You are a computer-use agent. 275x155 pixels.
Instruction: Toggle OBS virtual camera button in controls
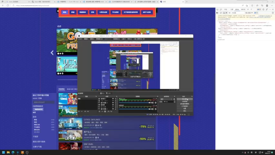point(185,104)
